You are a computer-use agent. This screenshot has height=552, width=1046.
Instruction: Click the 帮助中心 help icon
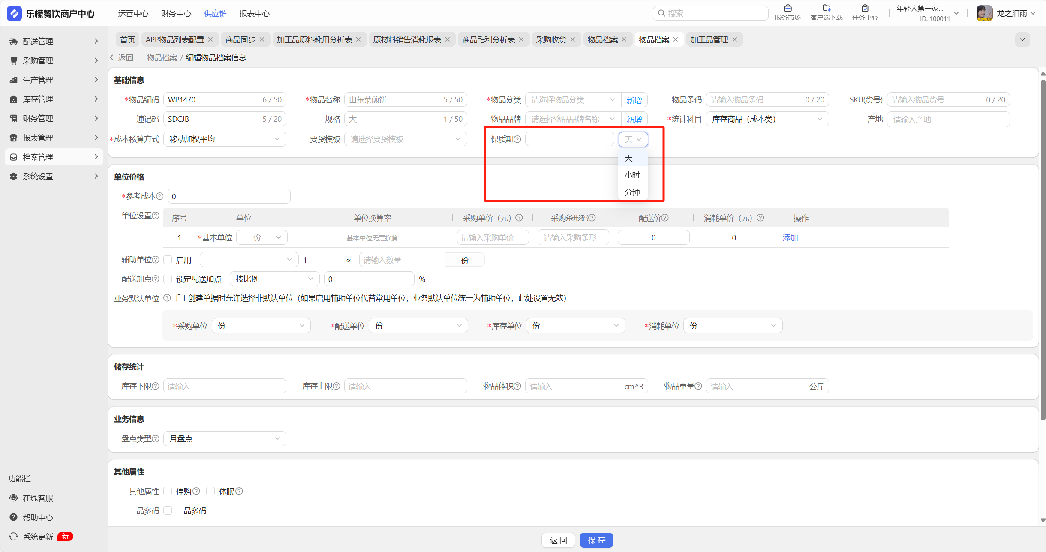pos(14,517)
